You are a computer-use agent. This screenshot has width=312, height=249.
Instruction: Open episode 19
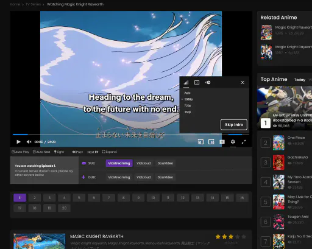(x=49, y=208)
